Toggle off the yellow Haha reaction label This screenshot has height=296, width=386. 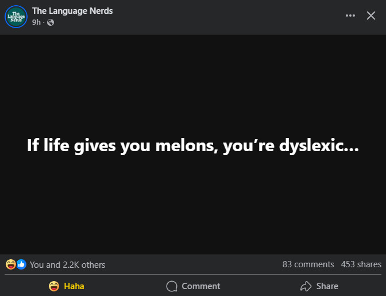[x=74, y=286]
